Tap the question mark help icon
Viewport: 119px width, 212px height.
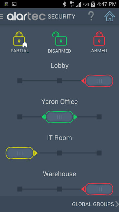91,16
